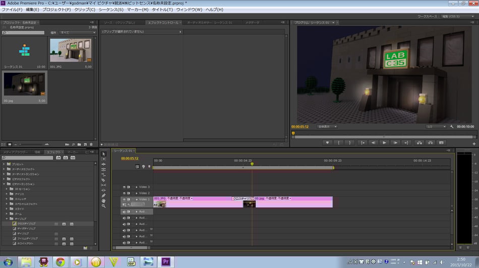
Task: Mute the first audio track speaker icon
Action: click(124, 212)
